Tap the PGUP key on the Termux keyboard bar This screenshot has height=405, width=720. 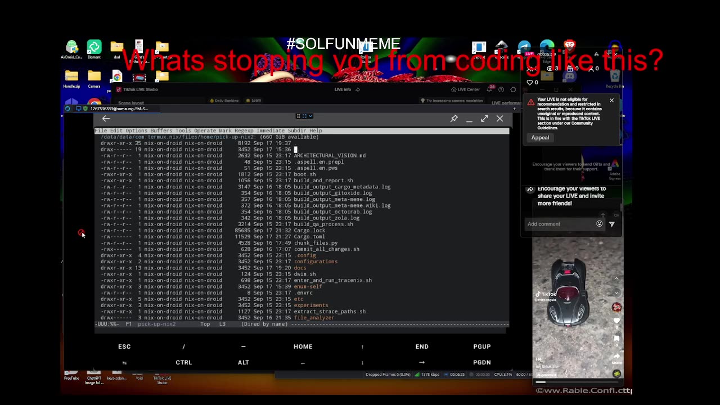pyautogui.click(x=482, y=346)
